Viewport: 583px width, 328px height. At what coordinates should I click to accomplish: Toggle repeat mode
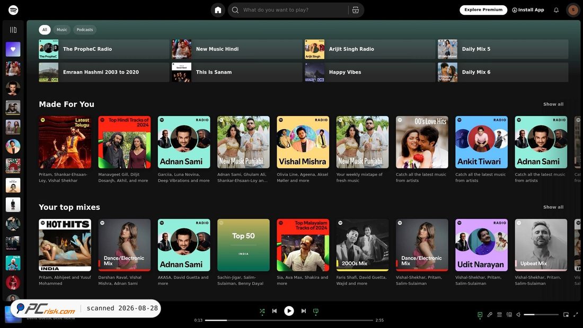[x=316, y=311]
